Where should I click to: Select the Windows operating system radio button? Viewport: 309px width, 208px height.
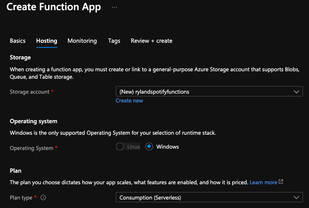(149, 147)
